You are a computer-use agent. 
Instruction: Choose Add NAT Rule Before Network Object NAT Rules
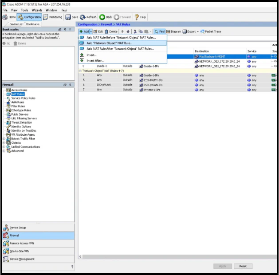(x=122, y=38)
